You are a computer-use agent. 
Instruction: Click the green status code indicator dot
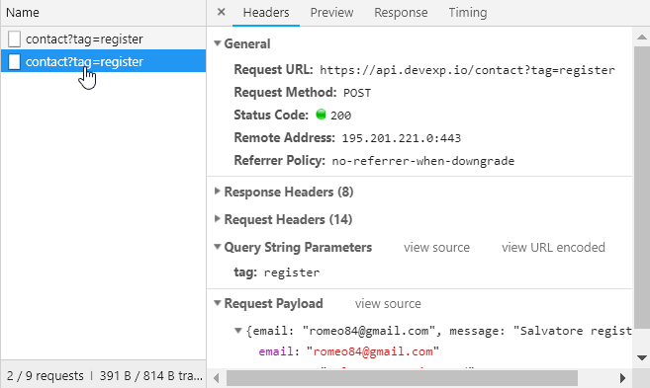(x=321, y=115)
